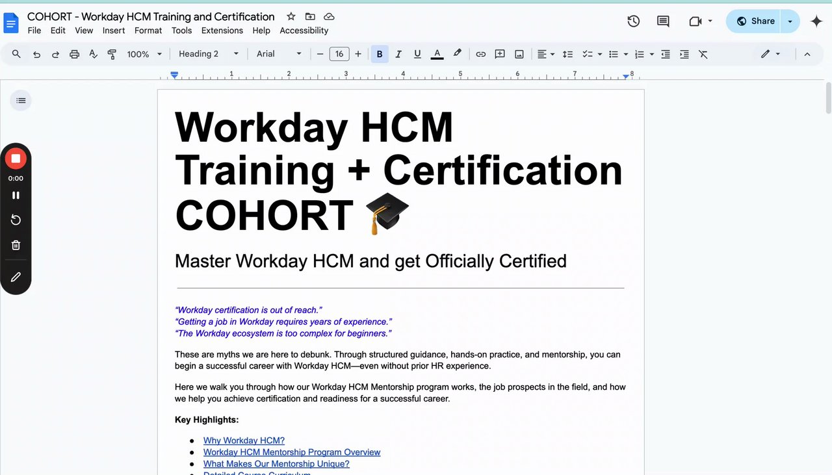Image resolution: width=832 pixels, height=475 pixels.
Task: Move document using the folder icon
Action: coord(310,16)
